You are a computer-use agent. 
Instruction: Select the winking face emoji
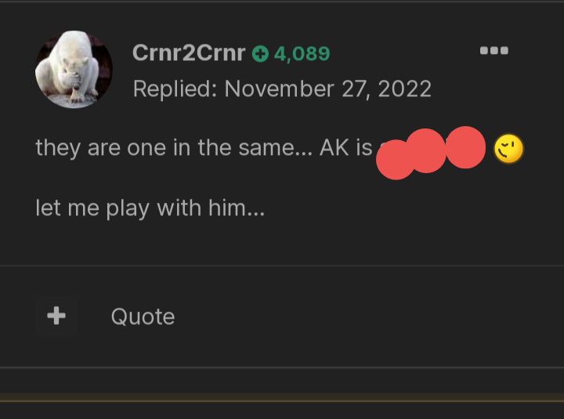tap(508, 149)
